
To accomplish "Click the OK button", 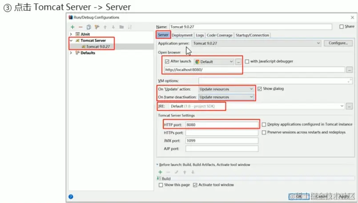I will tap(299, 196).
